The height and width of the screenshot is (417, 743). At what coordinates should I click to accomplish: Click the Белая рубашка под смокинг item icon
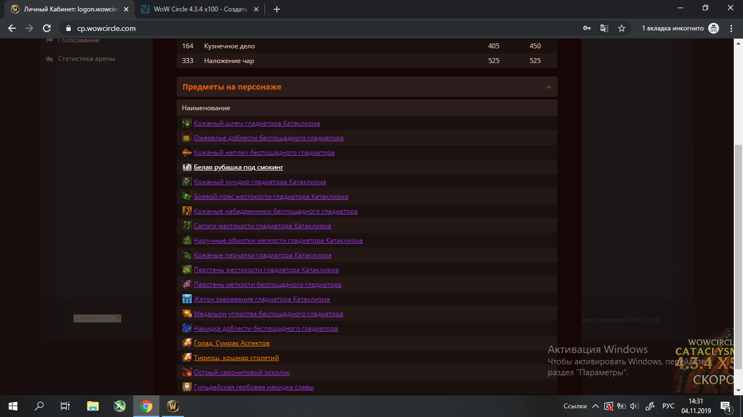(x=187, y=167)
